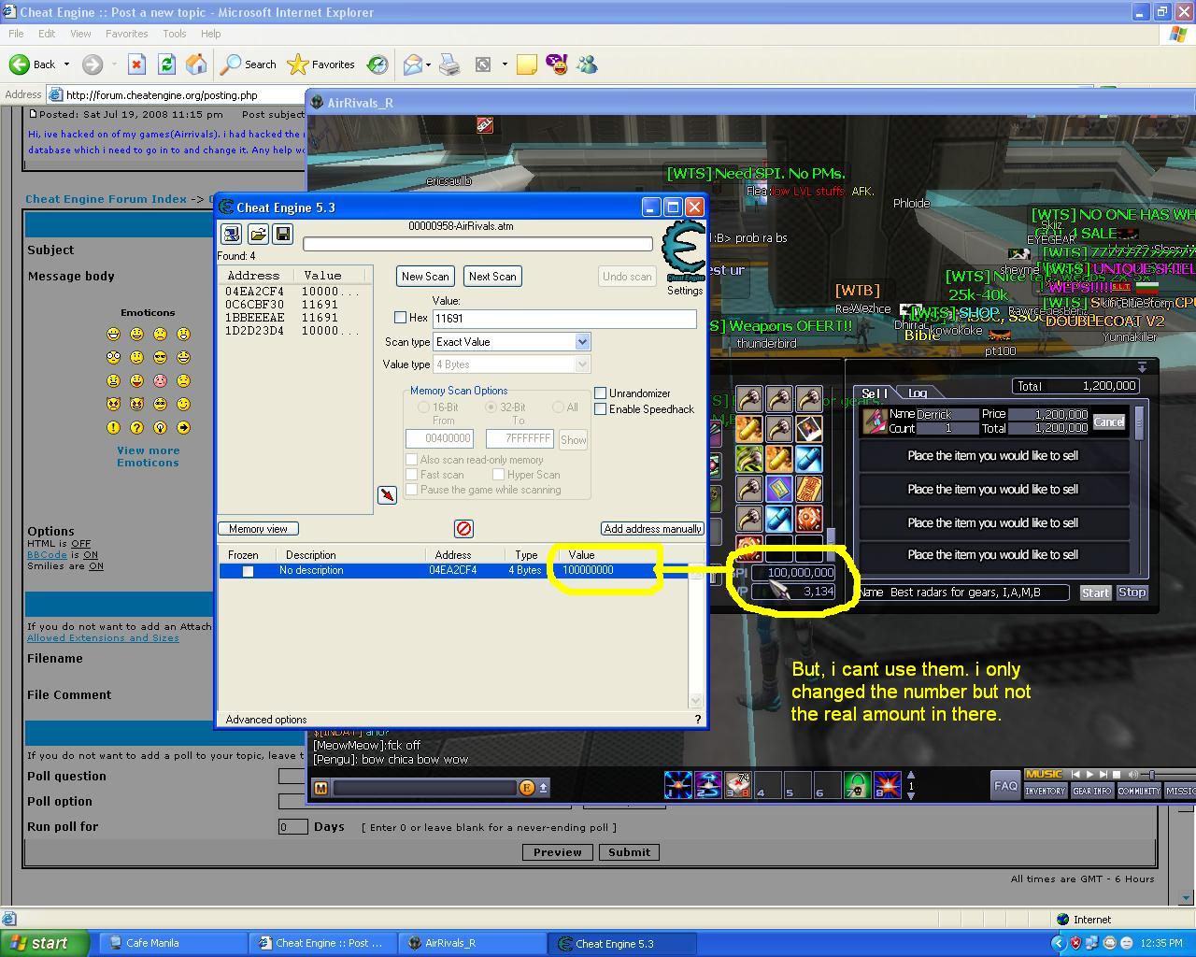Image resolution: width=1196 pixels, height=957 pixels.
Task: Enable the Unrandomizer checkbox
Action: point(601,393)
